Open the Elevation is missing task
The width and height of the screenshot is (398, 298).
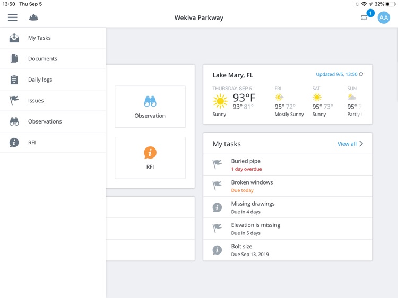pyautogui.click(x=288, y=229)
